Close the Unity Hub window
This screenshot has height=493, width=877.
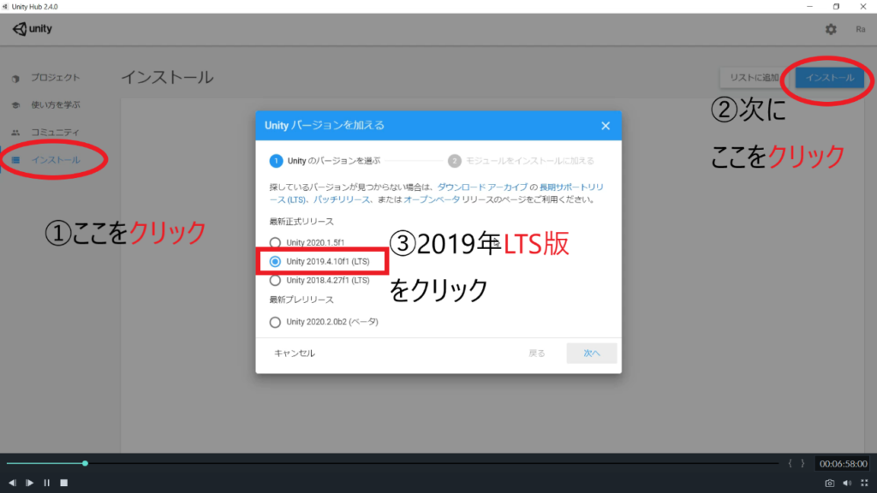pyautogui.click(x=863, y=7)
